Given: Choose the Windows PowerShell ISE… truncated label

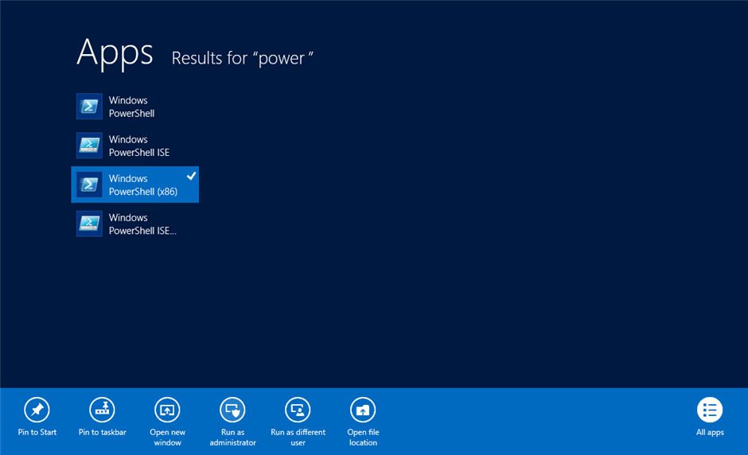Looking at the screenshot, I should point(142,224).
